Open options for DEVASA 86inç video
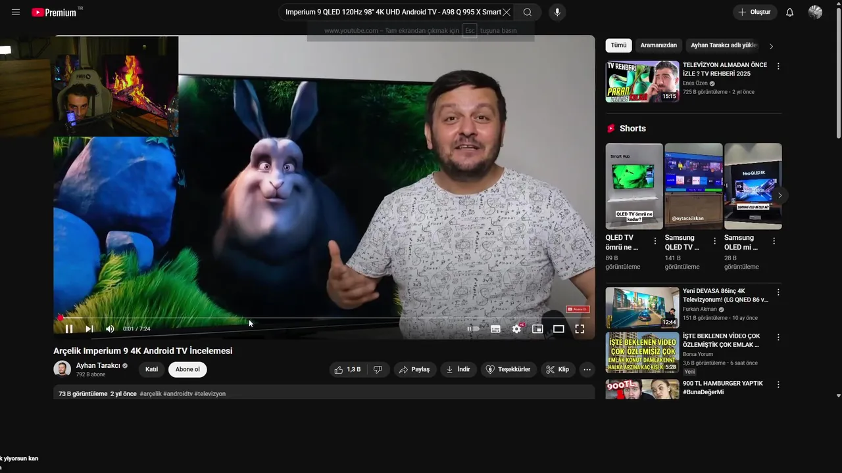The image size is (842, 473). (x=778, y=292)
